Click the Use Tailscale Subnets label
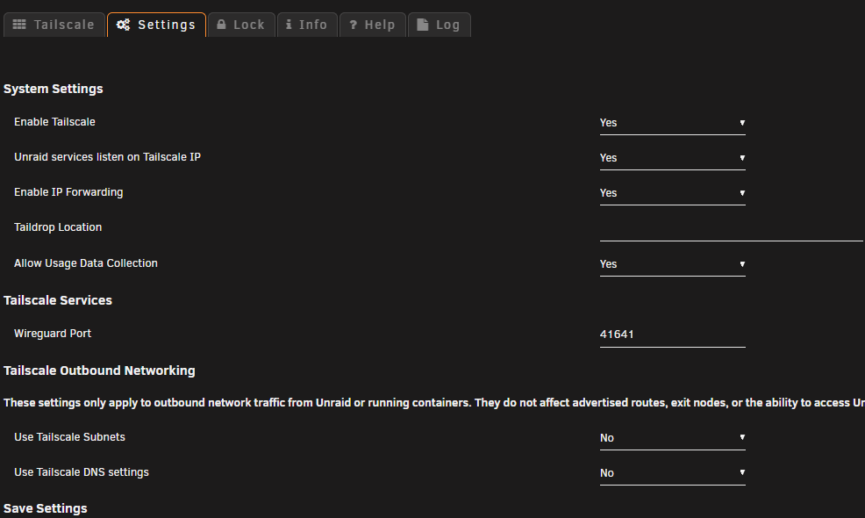865x518 pixels. click(69, 437)
